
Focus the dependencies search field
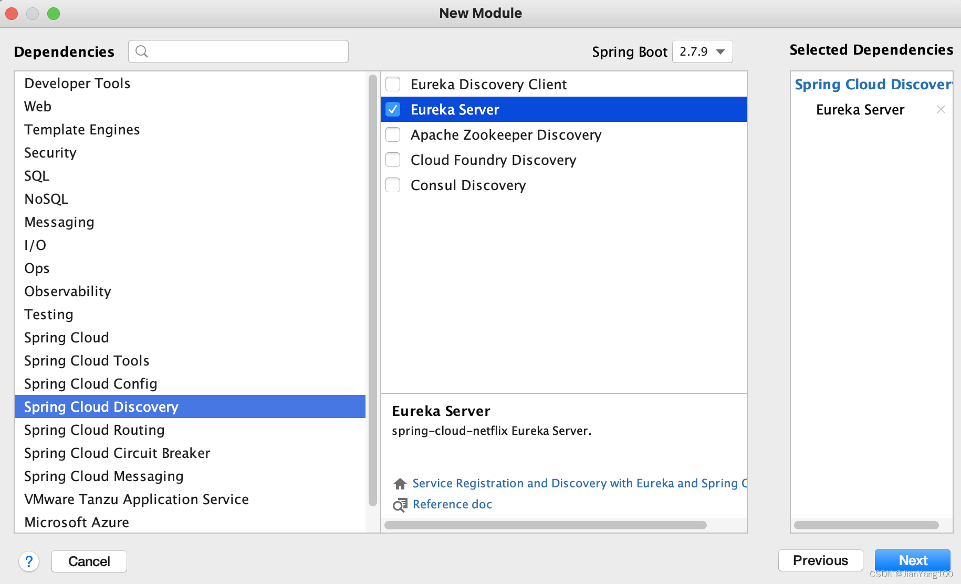coord(238,51)
